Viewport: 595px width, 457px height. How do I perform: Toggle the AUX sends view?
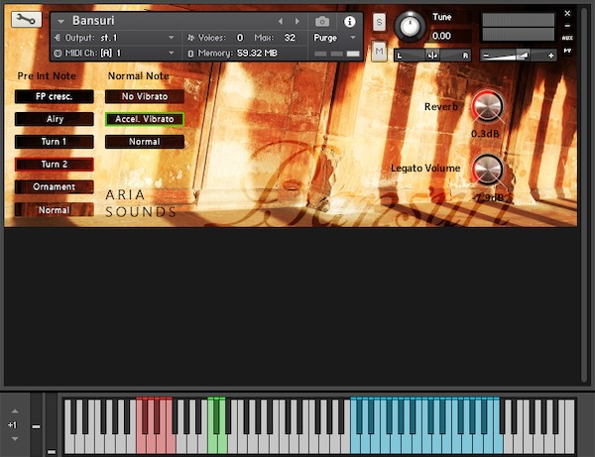pos(567,38)
